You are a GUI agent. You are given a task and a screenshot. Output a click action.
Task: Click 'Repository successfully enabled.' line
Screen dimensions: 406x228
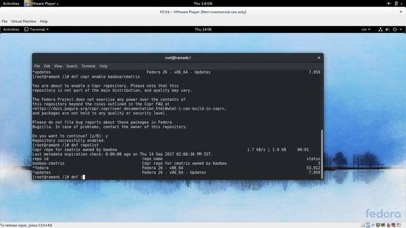tap(69, 141)
